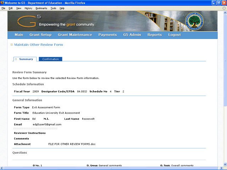Click the Firefox icon in title bar
Viewport: 227px width, 170px height.
tap(2, 3)
